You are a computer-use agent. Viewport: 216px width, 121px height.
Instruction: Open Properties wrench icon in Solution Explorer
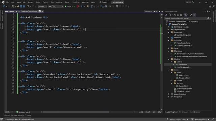191,15
